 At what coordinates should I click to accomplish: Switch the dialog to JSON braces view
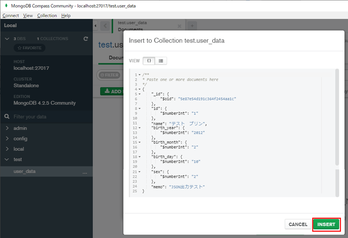pyautogui.click(x=149, y=60)
